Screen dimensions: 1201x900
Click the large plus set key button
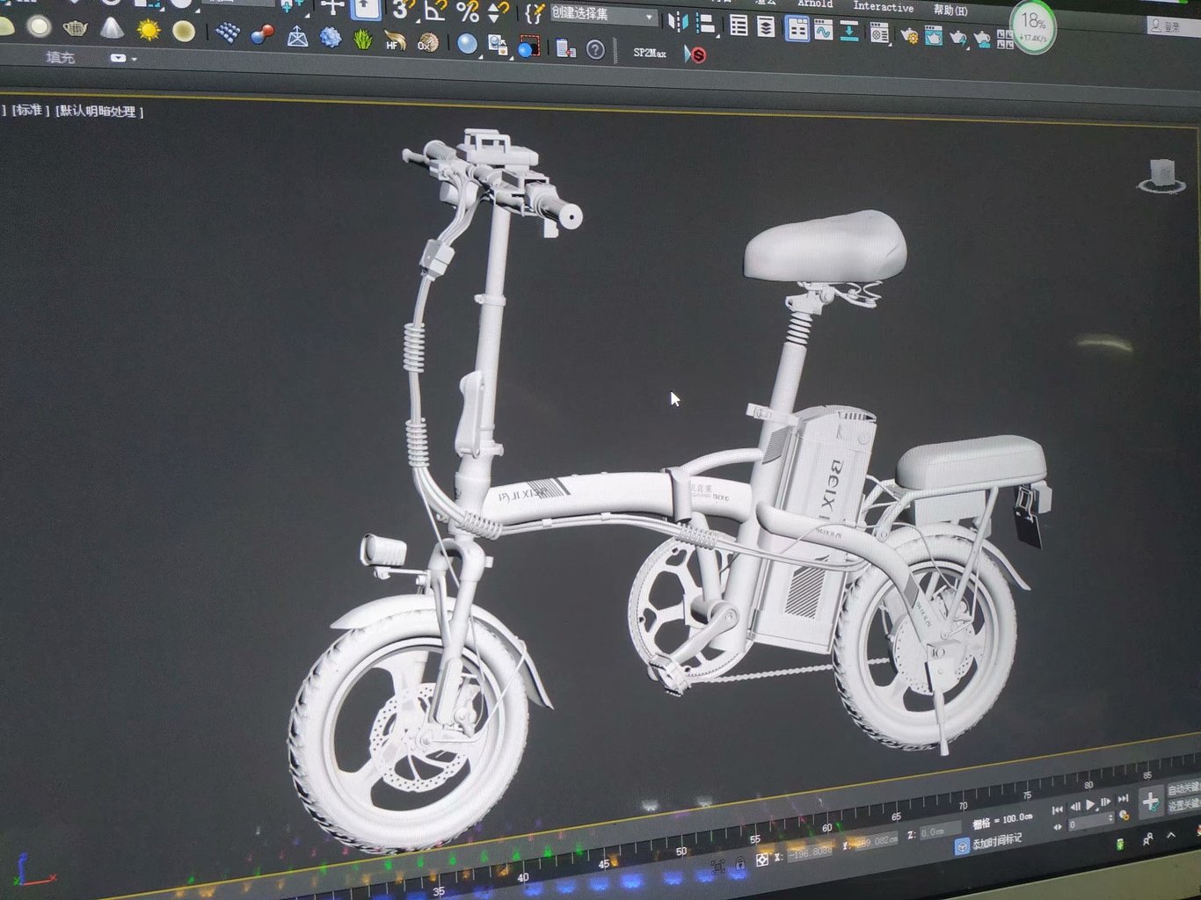pos(1149,801)
